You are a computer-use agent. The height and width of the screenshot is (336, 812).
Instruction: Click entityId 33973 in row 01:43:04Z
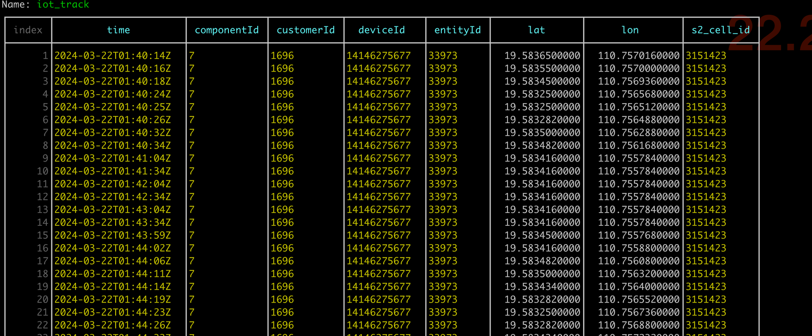point(443,210)
